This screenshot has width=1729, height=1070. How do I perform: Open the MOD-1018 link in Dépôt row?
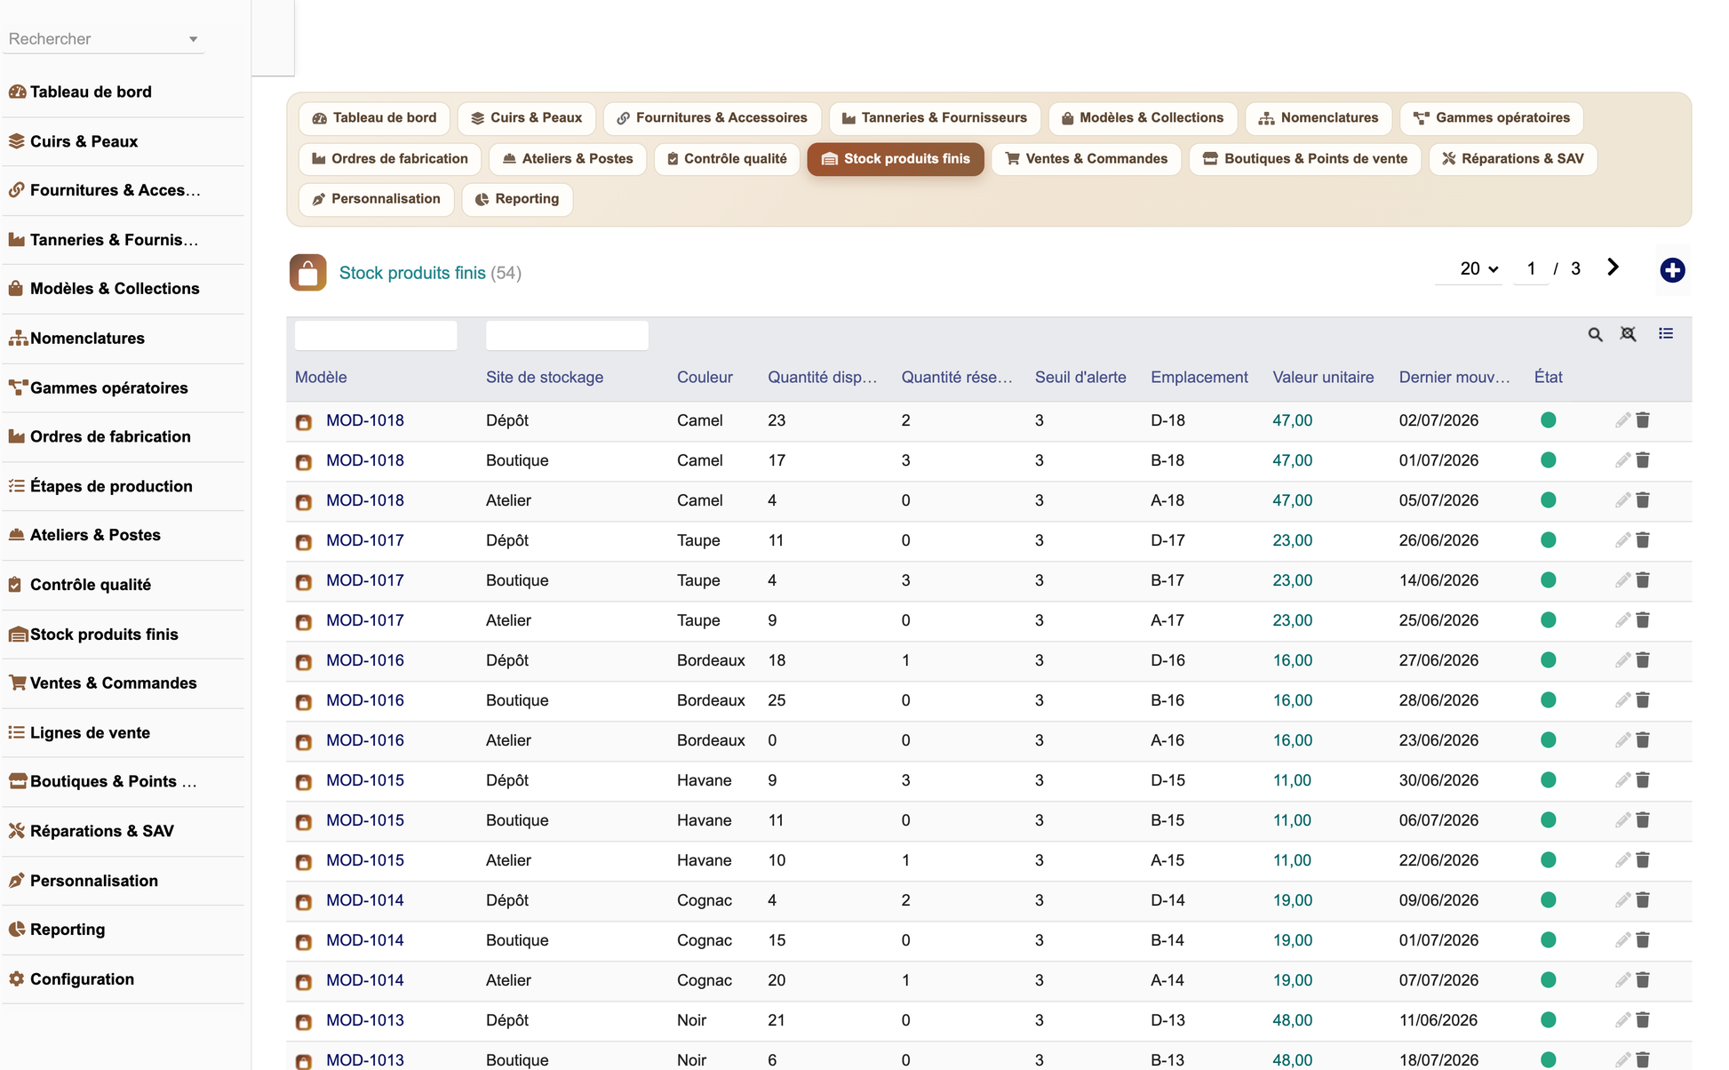click(364, 420)
